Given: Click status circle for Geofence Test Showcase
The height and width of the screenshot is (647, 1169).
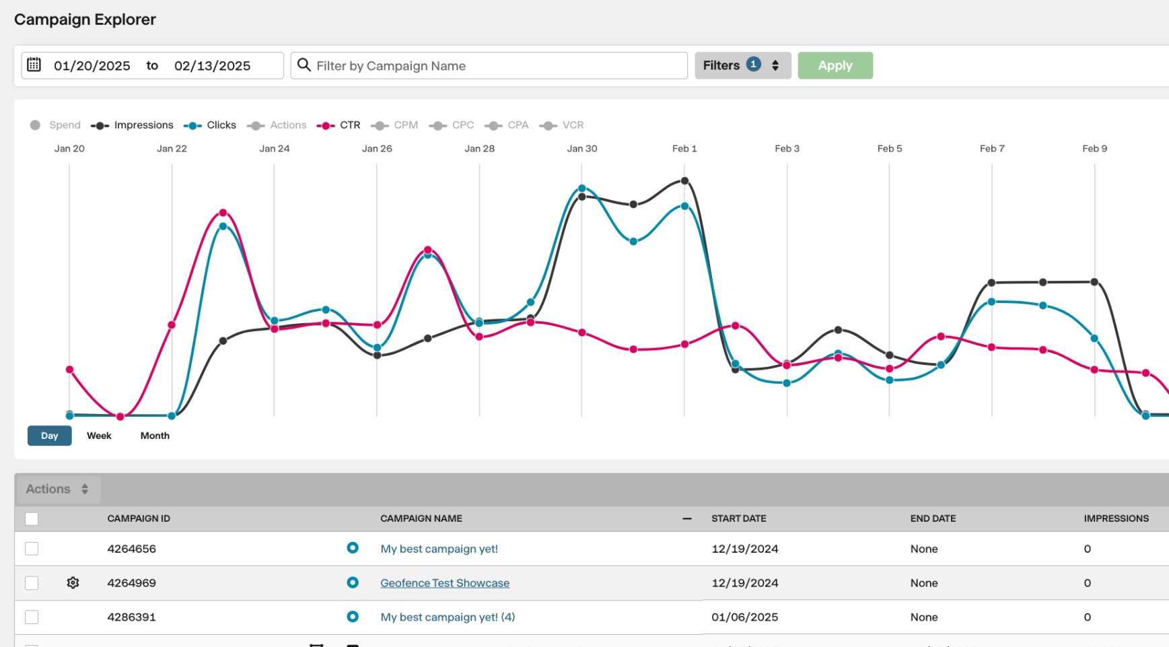Looking at the screenshot, I should tap(353, 582).
